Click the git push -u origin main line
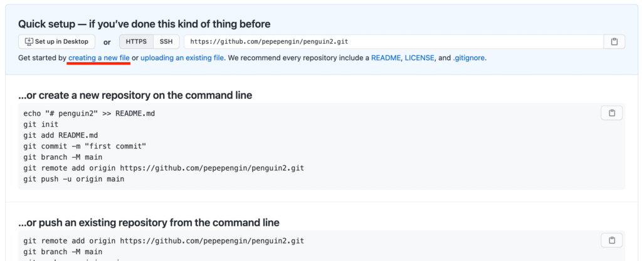This screenshot has height=261, width=642. [74, 179]
